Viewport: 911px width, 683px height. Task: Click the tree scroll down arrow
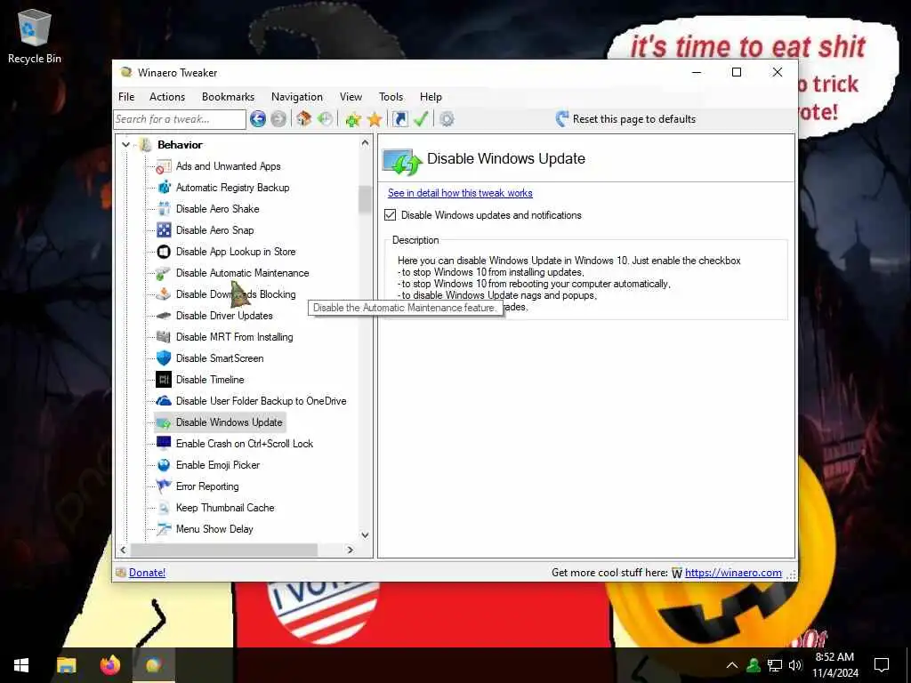pyautogui.click(x=365, y=534)
